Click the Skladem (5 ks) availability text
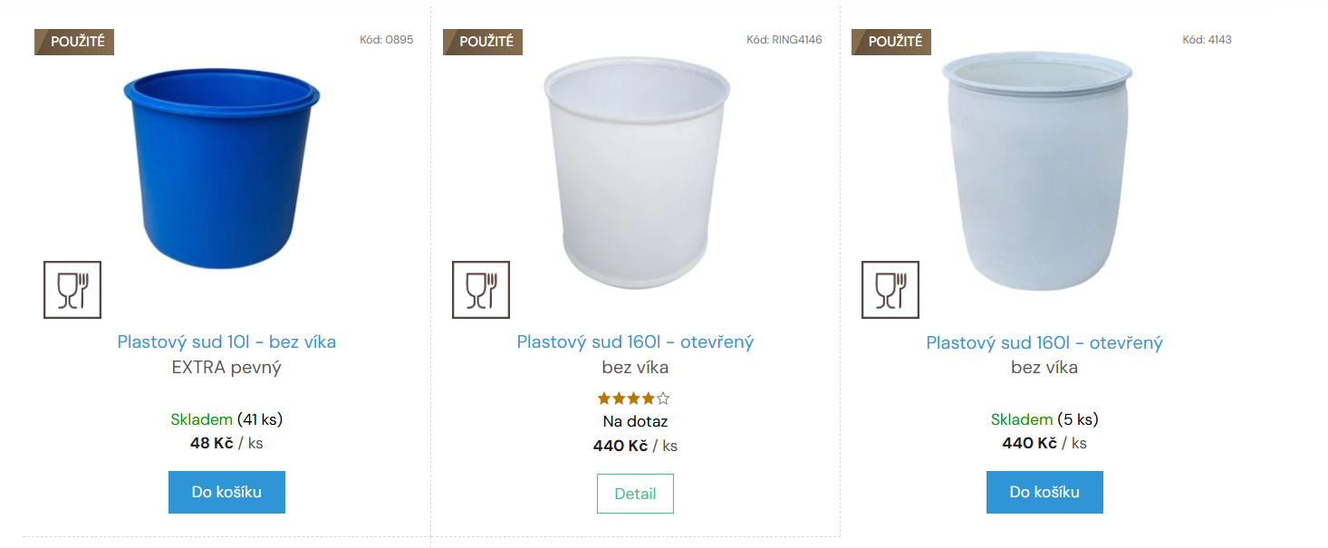The height and width of the screenshot is (548, 1328). click(1044, 419)
